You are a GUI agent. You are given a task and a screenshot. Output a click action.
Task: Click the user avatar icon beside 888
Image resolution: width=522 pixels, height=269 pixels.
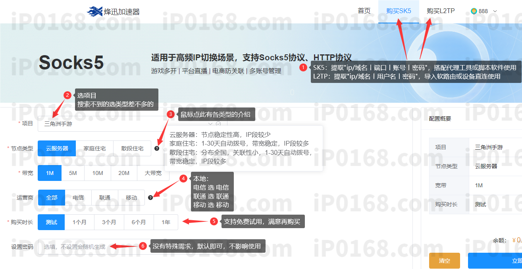[x=474, y=11]
